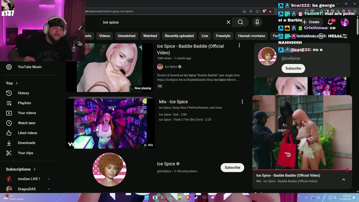Click the Baddie Baddie video thumbnail

coord(109,67)
